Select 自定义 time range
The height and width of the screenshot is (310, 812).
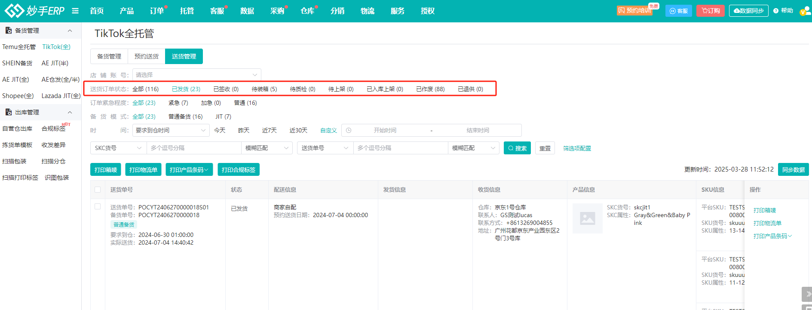pos(329,130)
